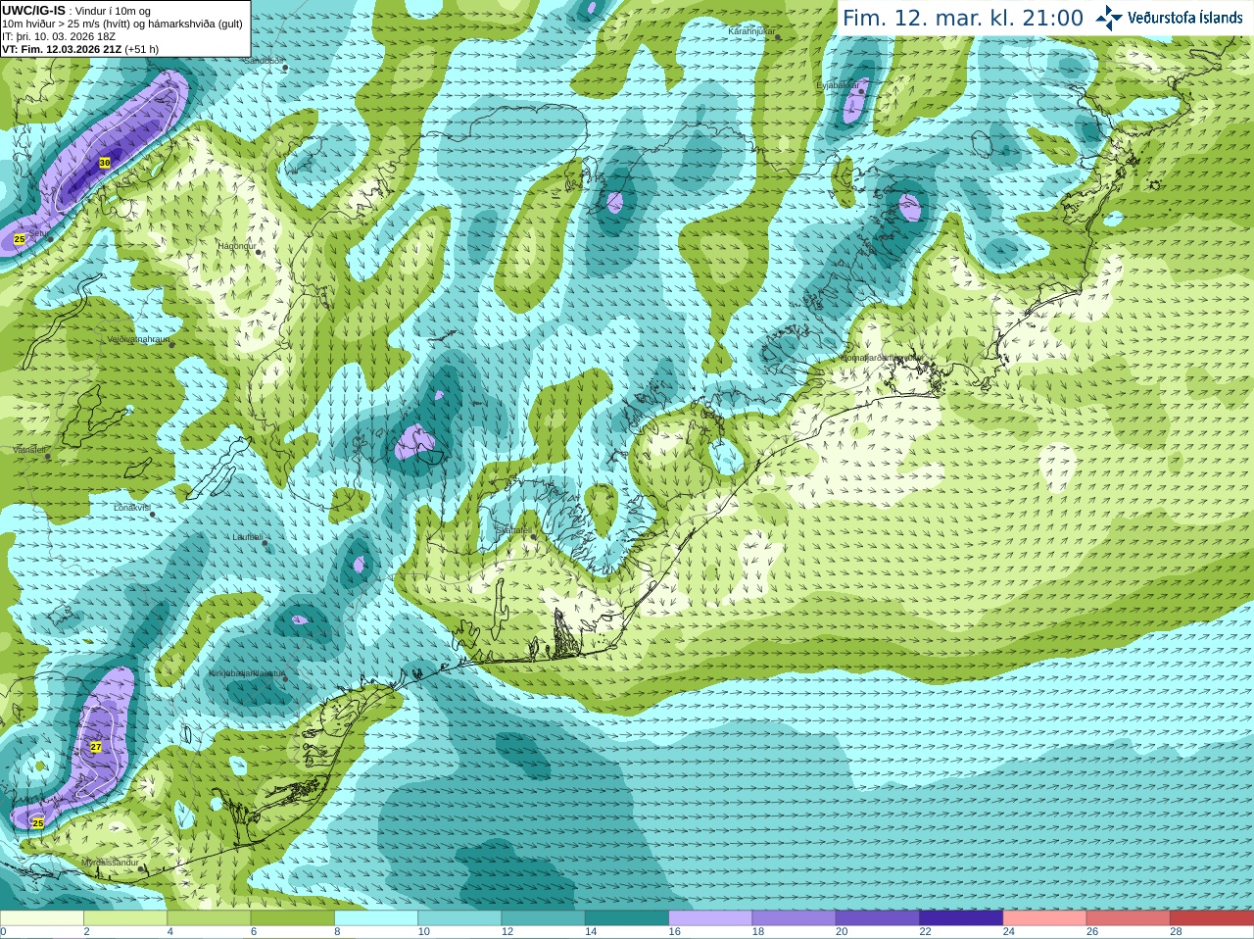
Task: Click the IT: þri. 10. 03. 2026 18Z line
Action: [59, 36]
